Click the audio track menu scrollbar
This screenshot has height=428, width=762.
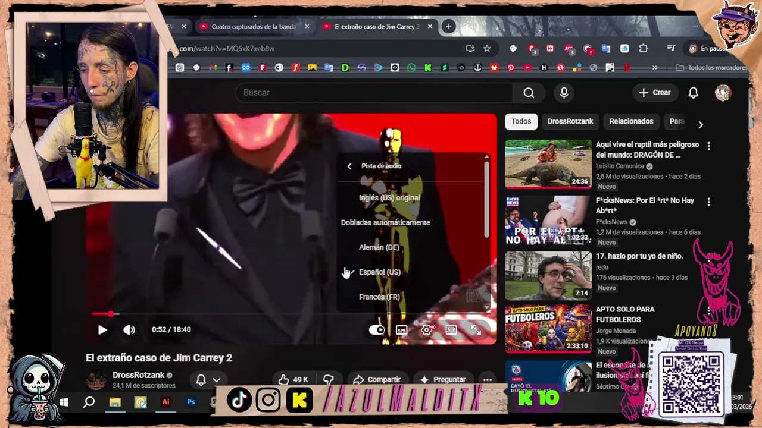coord(486,199)
